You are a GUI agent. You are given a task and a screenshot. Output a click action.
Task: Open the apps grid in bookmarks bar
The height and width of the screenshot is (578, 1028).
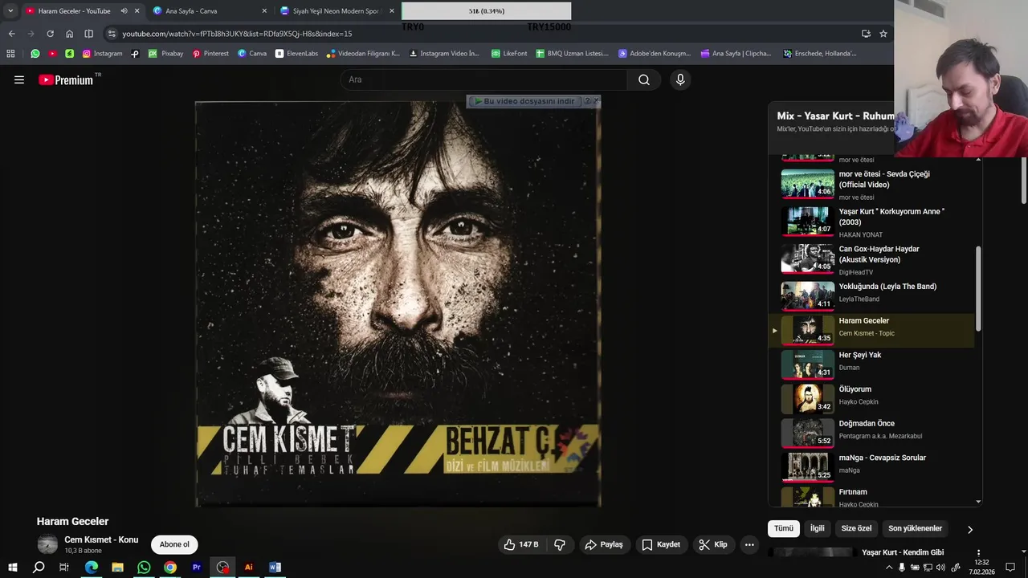click(x=10, y=54)
